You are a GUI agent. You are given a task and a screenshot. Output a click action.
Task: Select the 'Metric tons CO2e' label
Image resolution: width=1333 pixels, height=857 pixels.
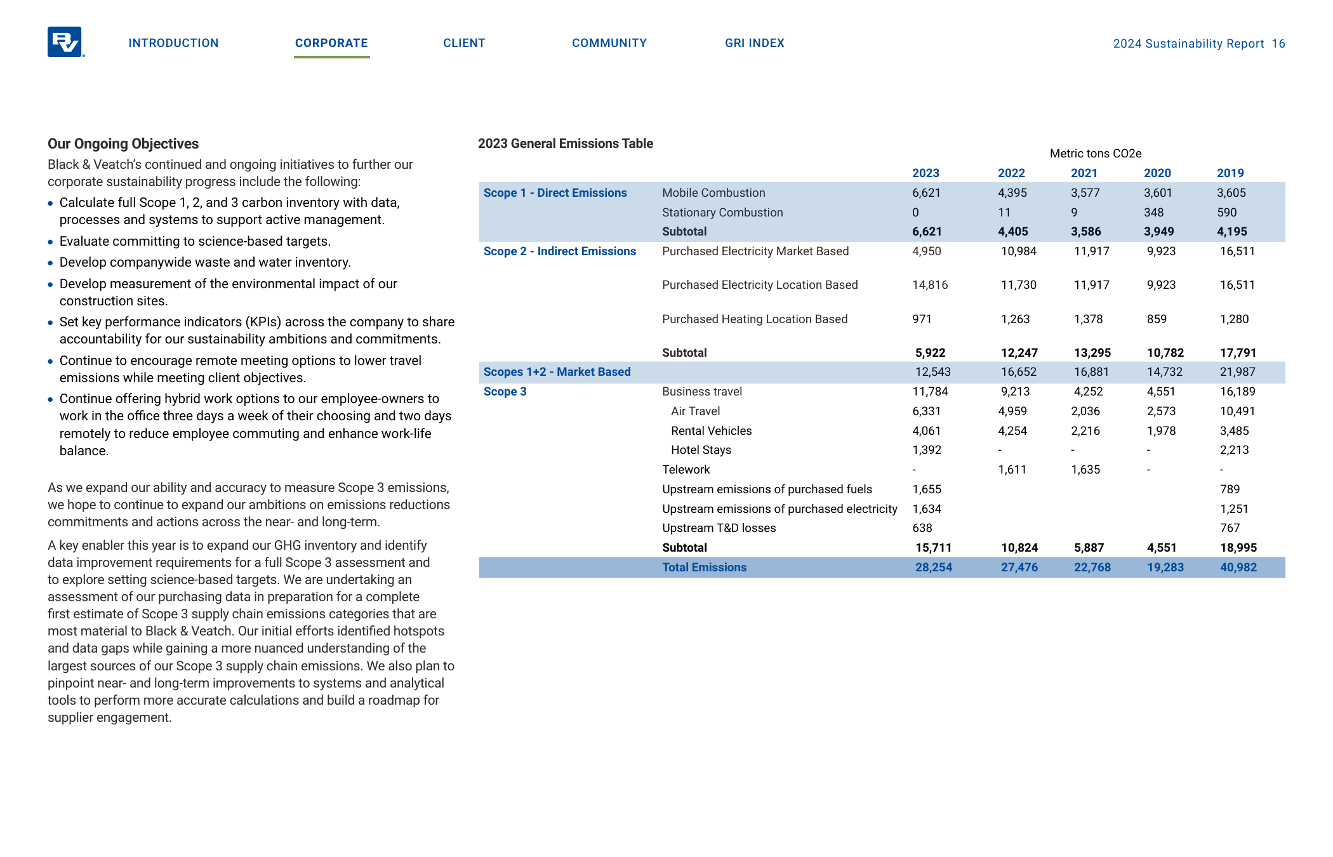(x=1096, y=154)
